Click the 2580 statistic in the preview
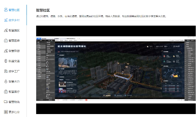This screenshot has height=117, width=196. pos(168,57)
